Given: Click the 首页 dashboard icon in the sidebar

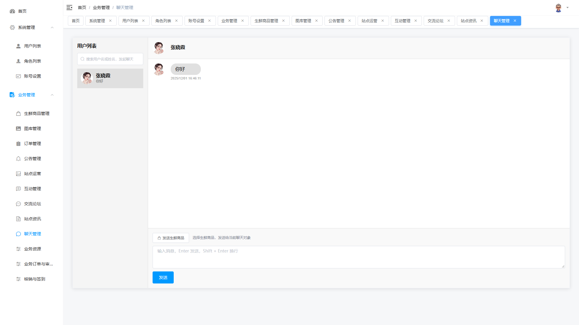Looking at the screenshot, I should click(12, 11).
